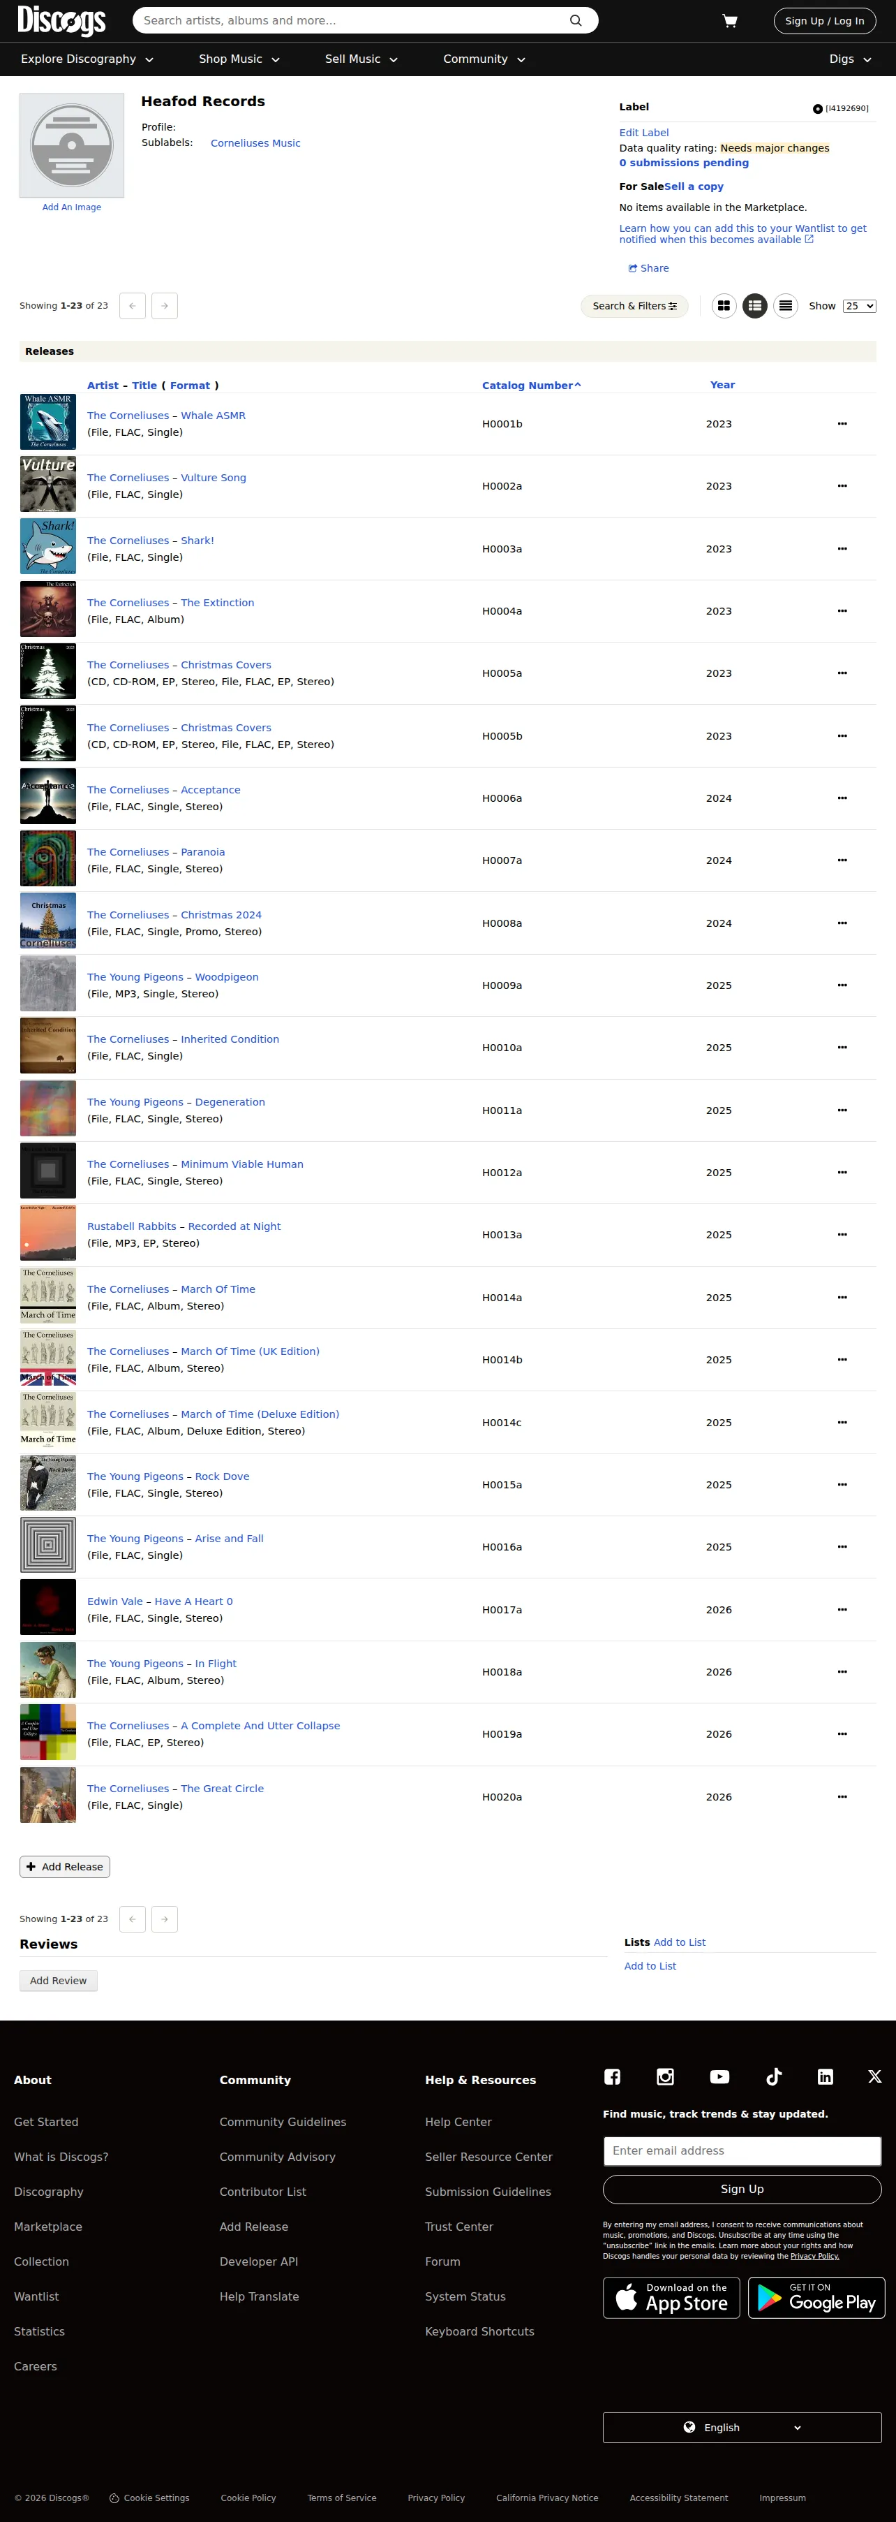Open Rustabell Rabbits artist link
The width and height of the screenshot is (896, 2522).
pos(132,1226)
